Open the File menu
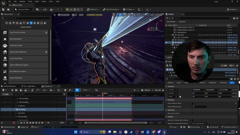The image size is (240, 135). pyautogui.click(x=9, y=1)
